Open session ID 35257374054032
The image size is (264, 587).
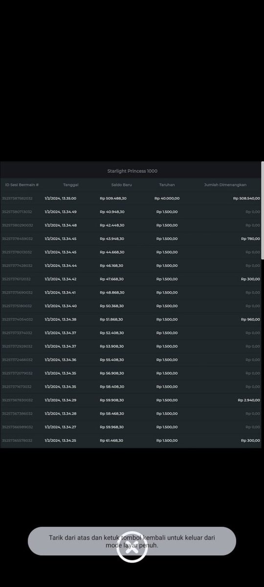click(17, 319)
